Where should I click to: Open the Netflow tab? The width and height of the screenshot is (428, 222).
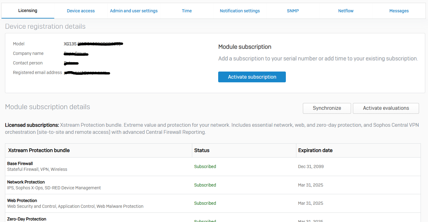(x=346, y=11)
